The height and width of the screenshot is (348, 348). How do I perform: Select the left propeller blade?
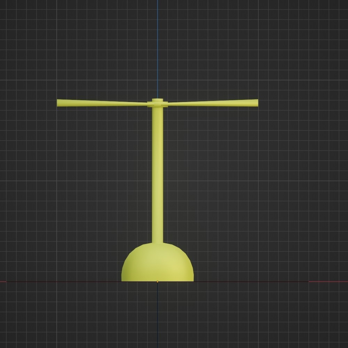(x=102, y=103)
